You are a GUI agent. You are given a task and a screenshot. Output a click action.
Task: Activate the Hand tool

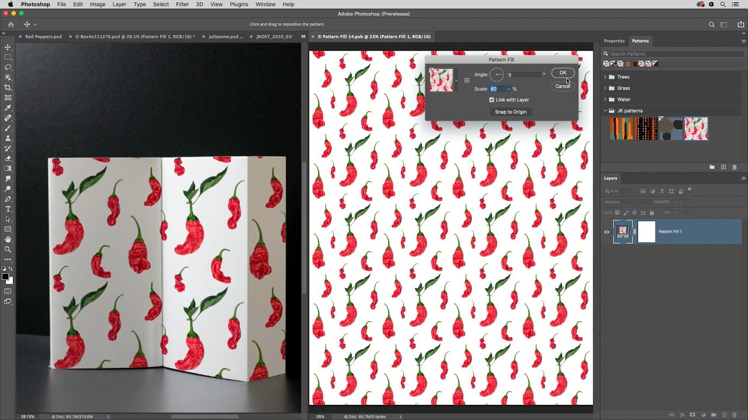click(8, 239)
